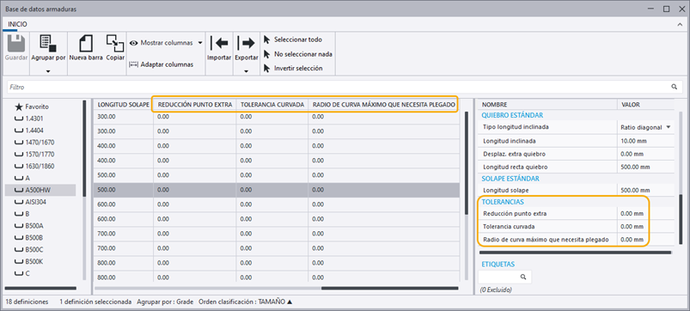Click Invertir selección

(x=293, y=68)
